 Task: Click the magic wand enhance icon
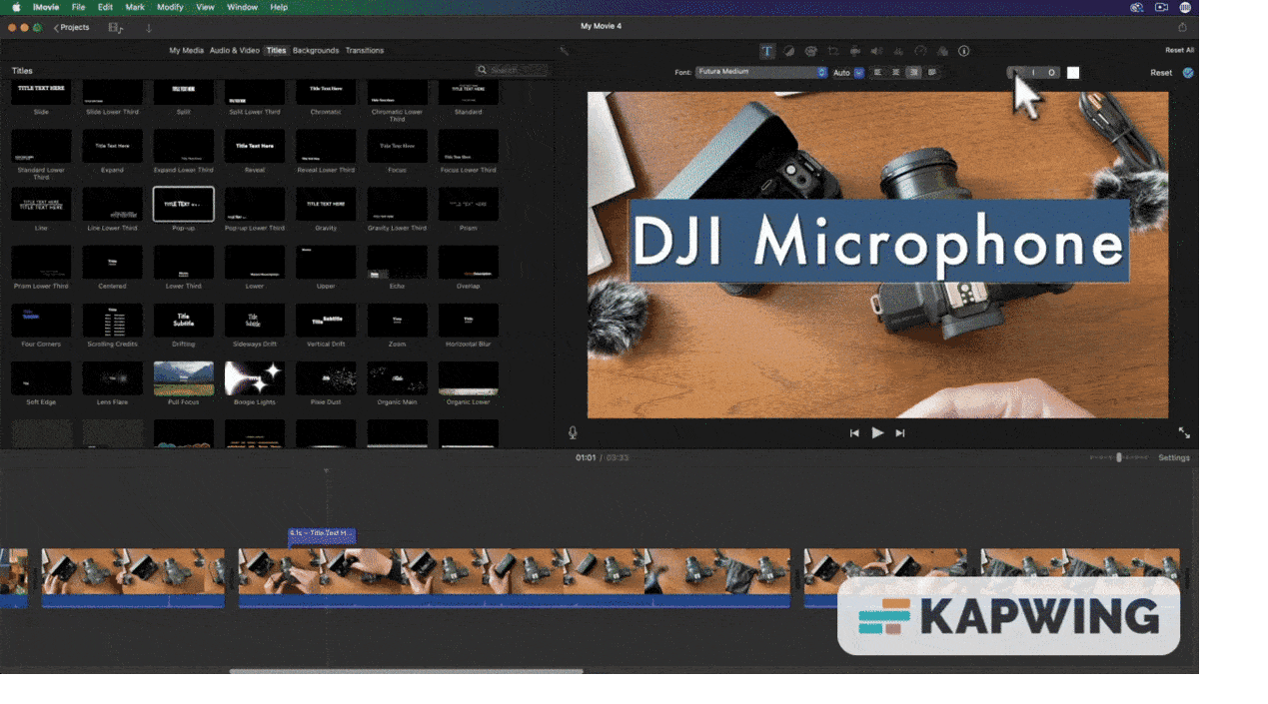565,51
